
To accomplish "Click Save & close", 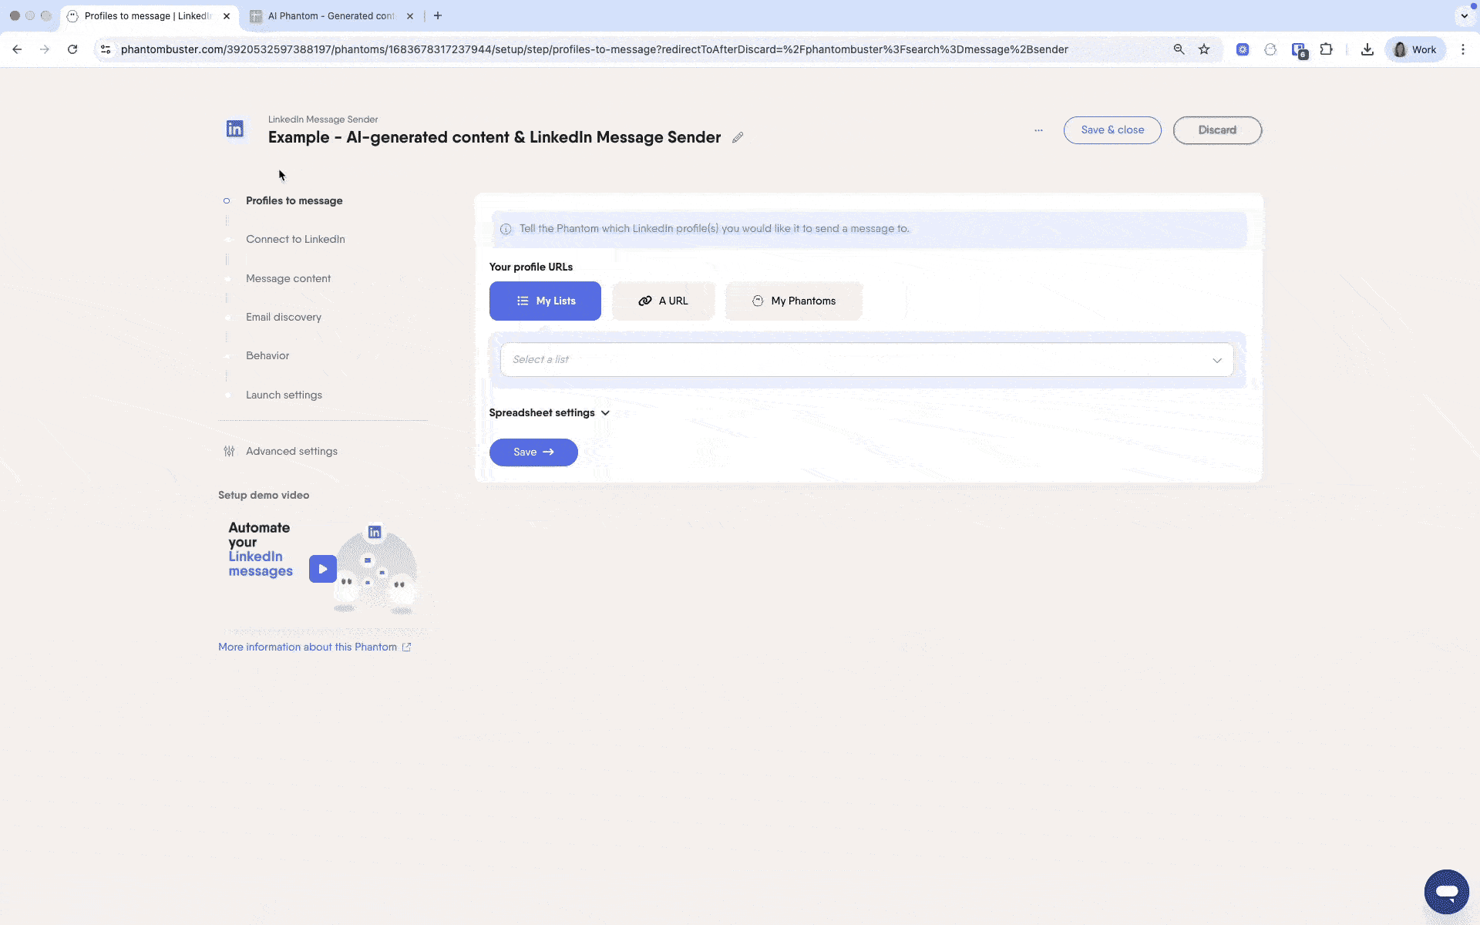I will click(1112, 130).
